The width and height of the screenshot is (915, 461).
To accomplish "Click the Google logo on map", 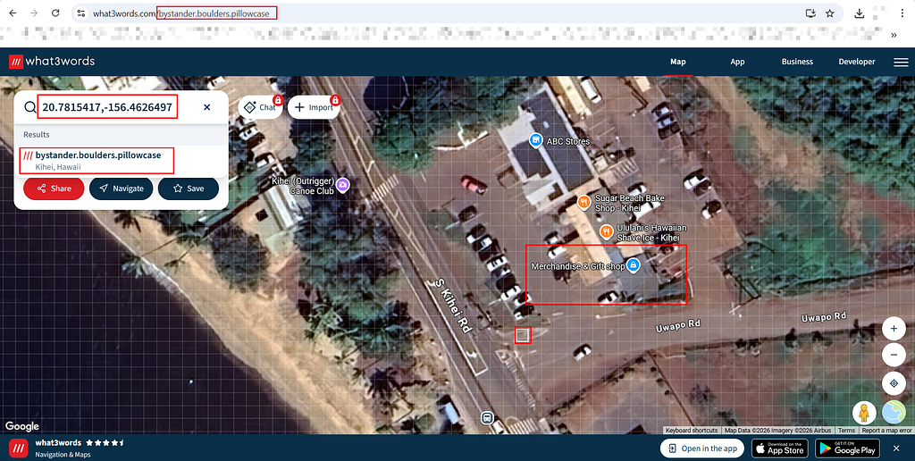I will [x=22, y=426].
